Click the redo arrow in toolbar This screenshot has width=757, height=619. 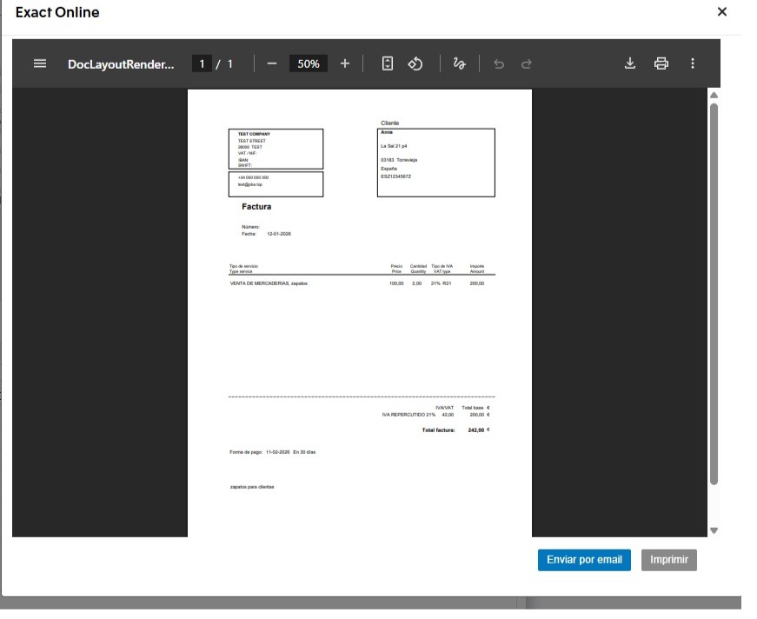526,63
